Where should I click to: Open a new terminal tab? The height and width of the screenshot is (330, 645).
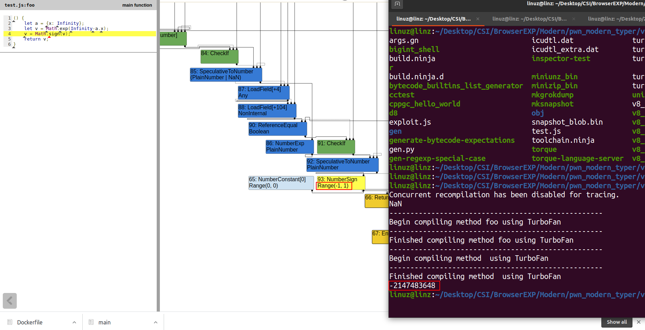(x=397, y=4)
